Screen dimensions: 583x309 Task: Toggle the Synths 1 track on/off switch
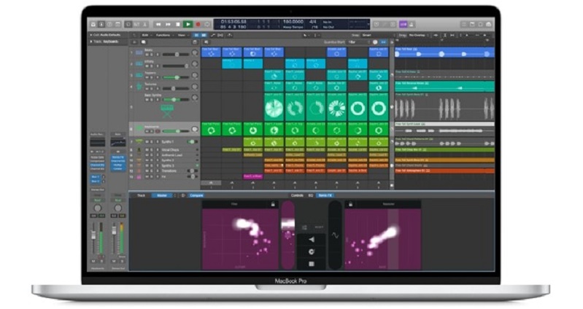[x=192, y=142]
